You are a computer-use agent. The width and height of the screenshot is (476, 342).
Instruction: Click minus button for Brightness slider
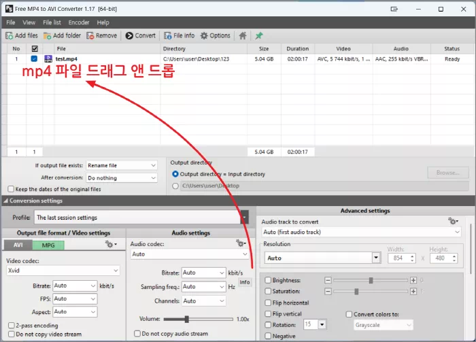(328, 280)
